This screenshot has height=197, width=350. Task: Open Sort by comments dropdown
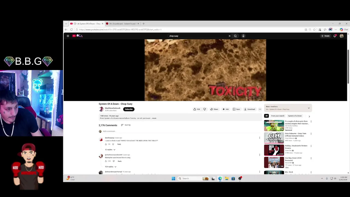126,125
